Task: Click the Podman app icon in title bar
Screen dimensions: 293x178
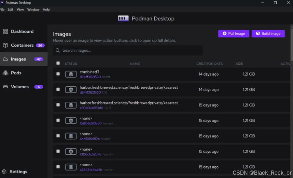Action: tap(2, 2)
